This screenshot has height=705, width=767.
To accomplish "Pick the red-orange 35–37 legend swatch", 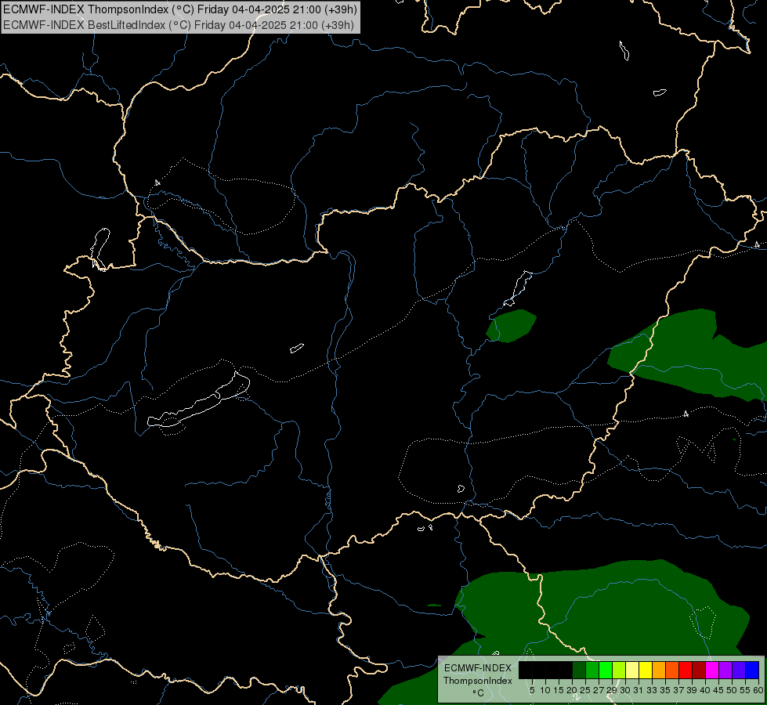I will click(672, 670).
